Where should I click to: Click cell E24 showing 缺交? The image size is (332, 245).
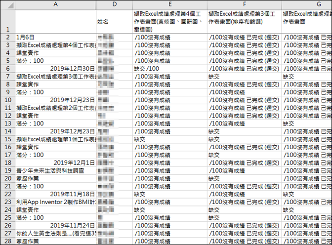[x=170, y=209]
